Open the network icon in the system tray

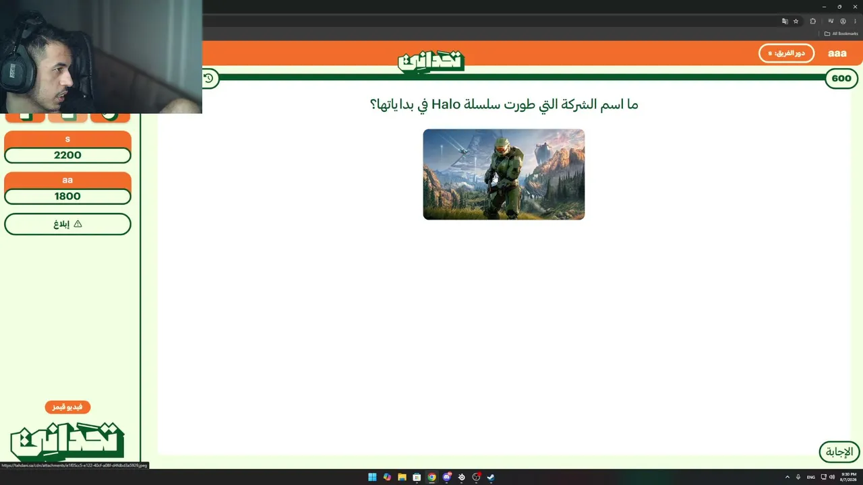[823, 477]
